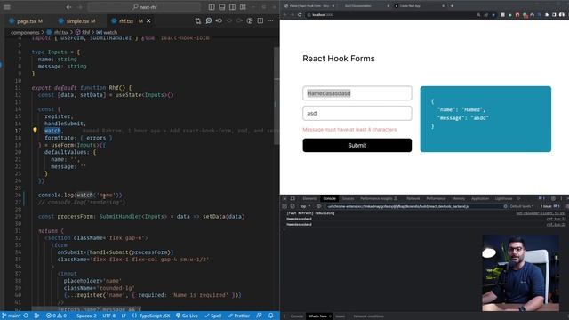Open the top JavaScript context dropdown
Screen dimensions: 569x320
[305, 206]
